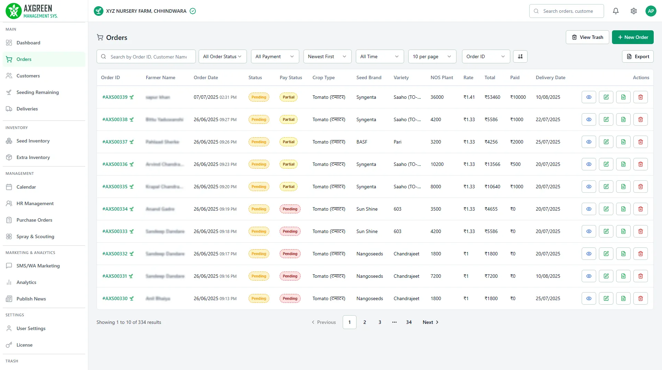Open the 10 per page dropdown
This screenshot has height=370, width=662.
pyautogui.click(x=432, y=56)
